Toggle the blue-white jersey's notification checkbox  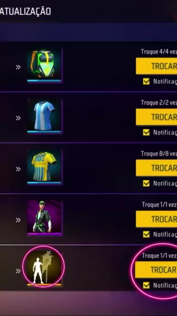point(146,132)
